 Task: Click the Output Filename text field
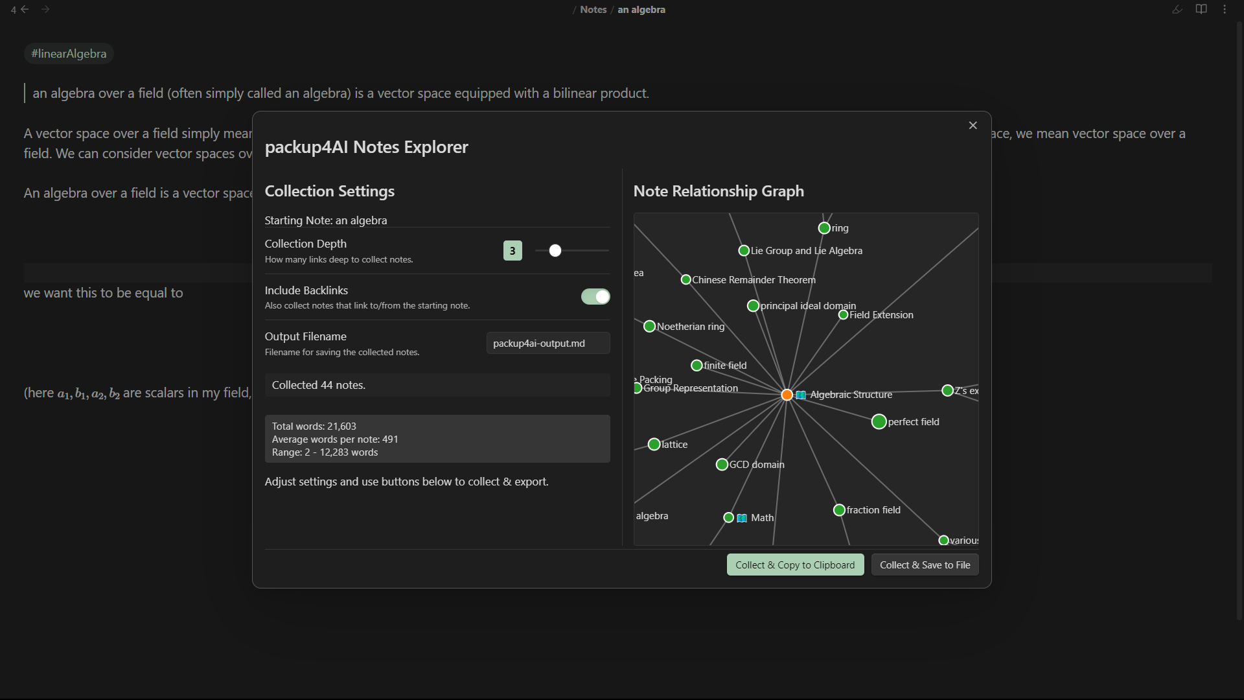[547, 344]
